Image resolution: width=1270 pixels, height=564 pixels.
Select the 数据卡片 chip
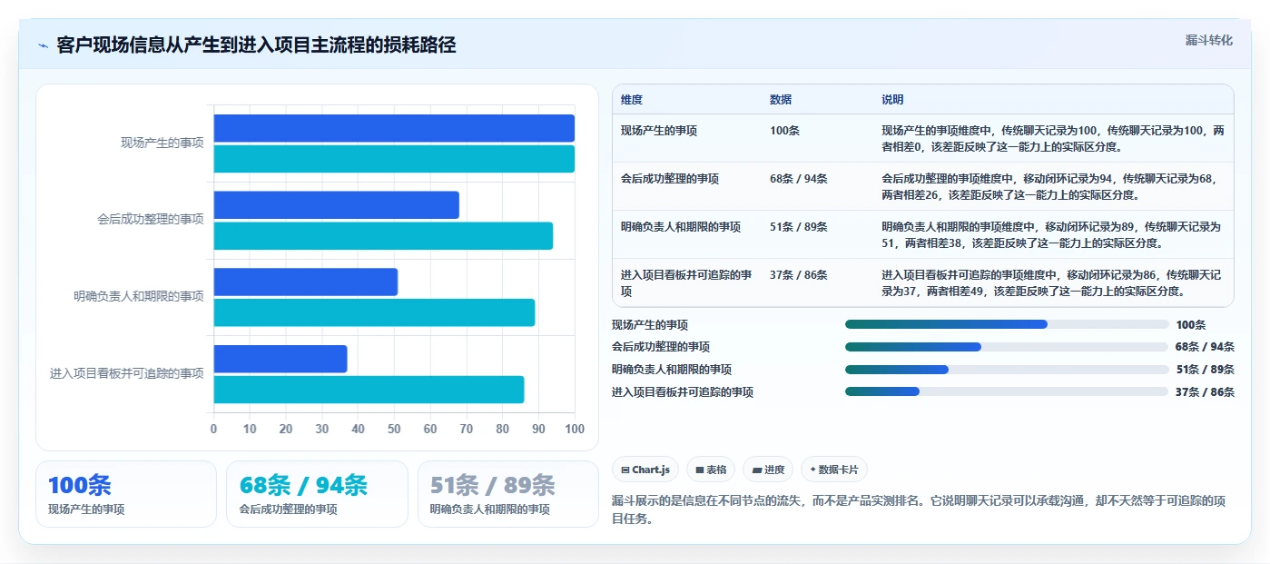pos(834,470)
